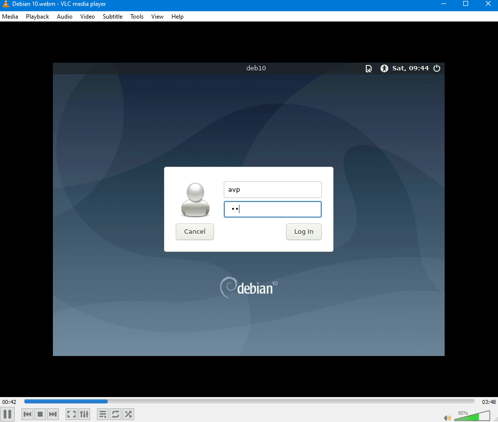Click the user avatar image
498x422 pixels.
point(195,200)
